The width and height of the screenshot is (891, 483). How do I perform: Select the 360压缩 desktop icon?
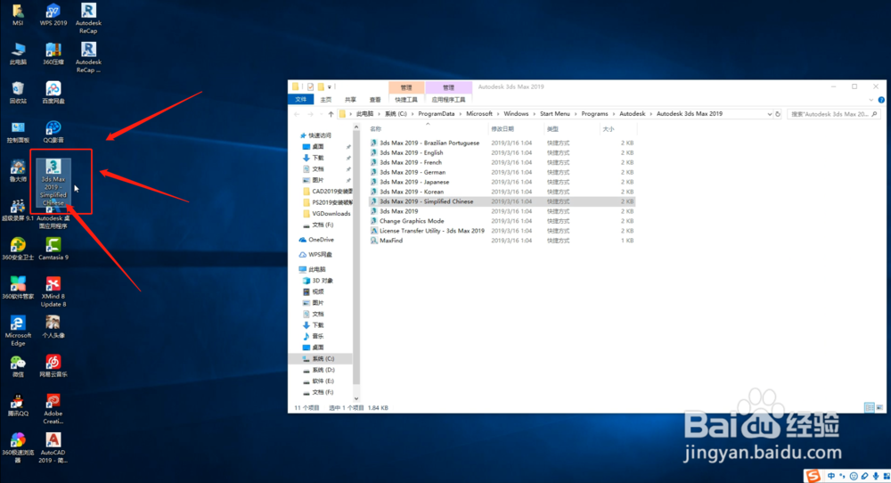click(53, 54)
